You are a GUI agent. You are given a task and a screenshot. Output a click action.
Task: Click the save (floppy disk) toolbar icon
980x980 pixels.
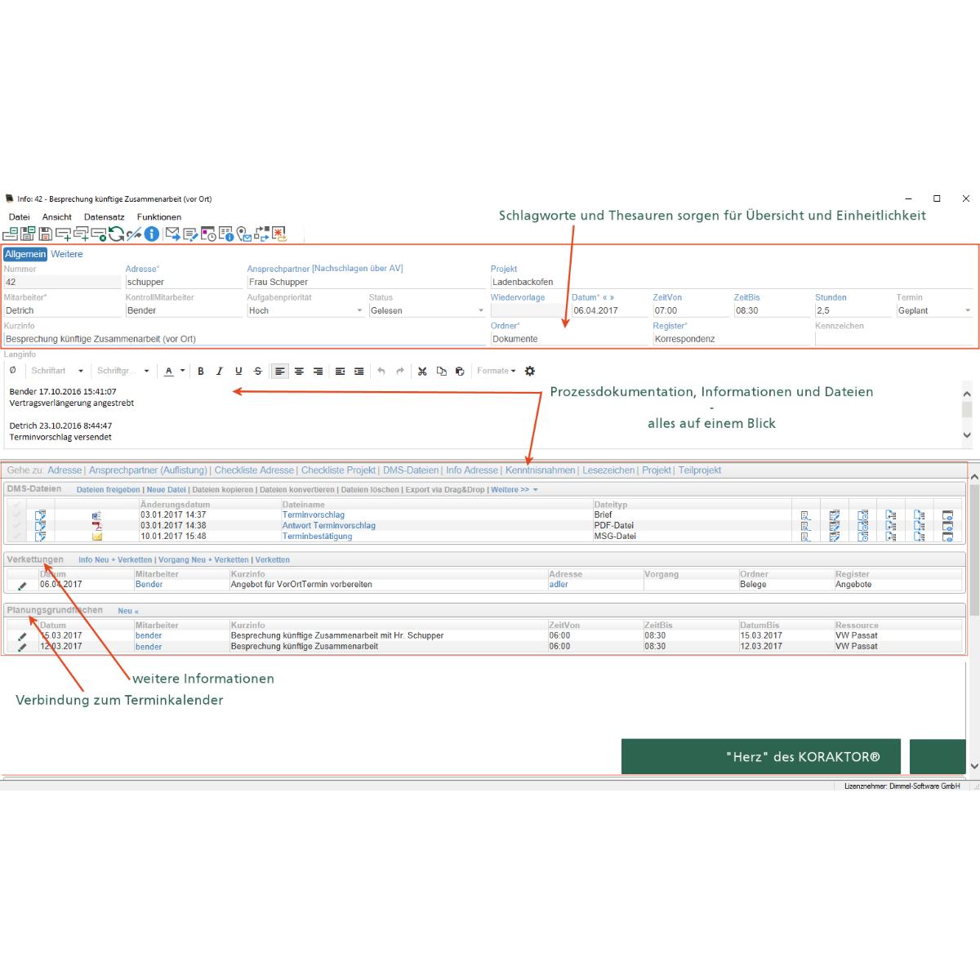point(46,234)
